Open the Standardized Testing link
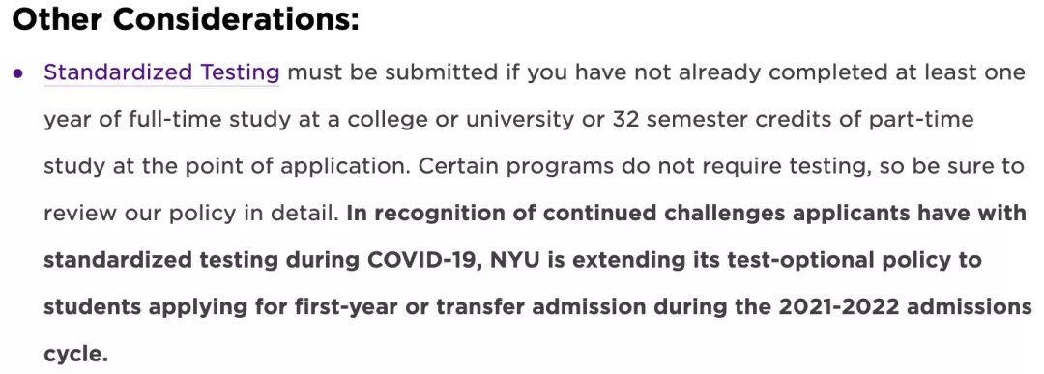This screenshot has height=374, width=1044. (161, 72)
